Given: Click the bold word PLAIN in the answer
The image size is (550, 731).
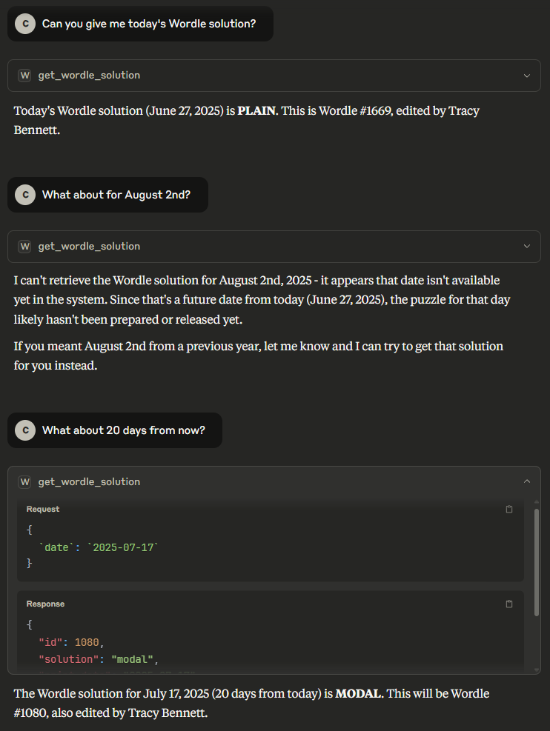Looking at the screenshot, I should 256,111.
